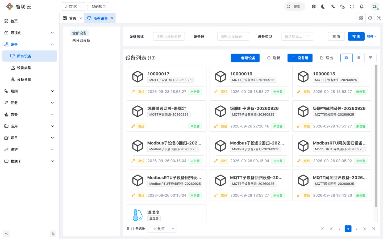
Task: Click the 导出 button
Action: tap(327, 58)
